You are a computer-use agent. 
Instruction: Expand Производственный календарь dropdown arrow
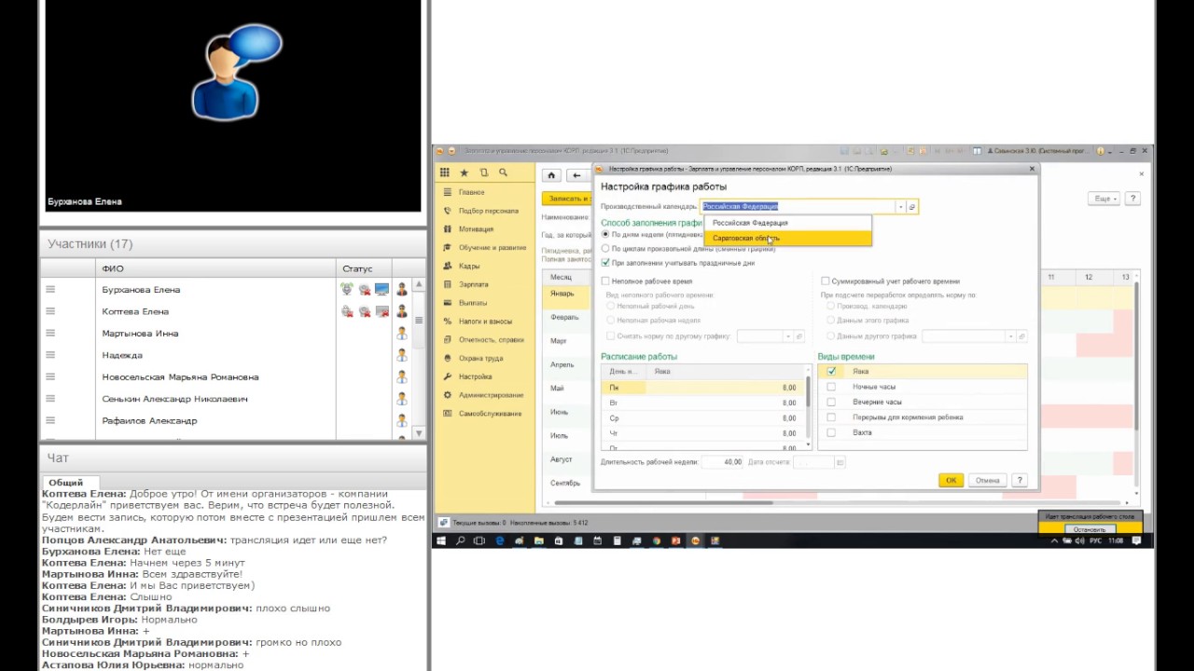tap(900, 207)
